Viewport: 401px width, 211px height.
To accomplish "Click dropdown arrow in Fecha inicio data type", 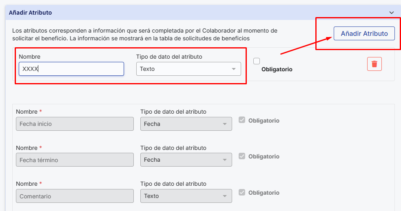I will click(x=225, y=124).
